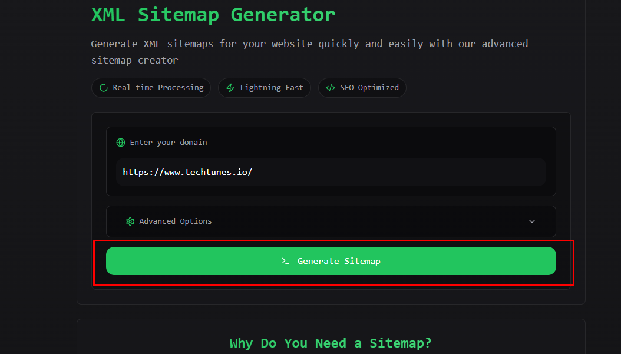Image resolution: width=621 pixels, height=354 pixels.
Task: Click the Advanced Options label text
Action: [175, 221]
